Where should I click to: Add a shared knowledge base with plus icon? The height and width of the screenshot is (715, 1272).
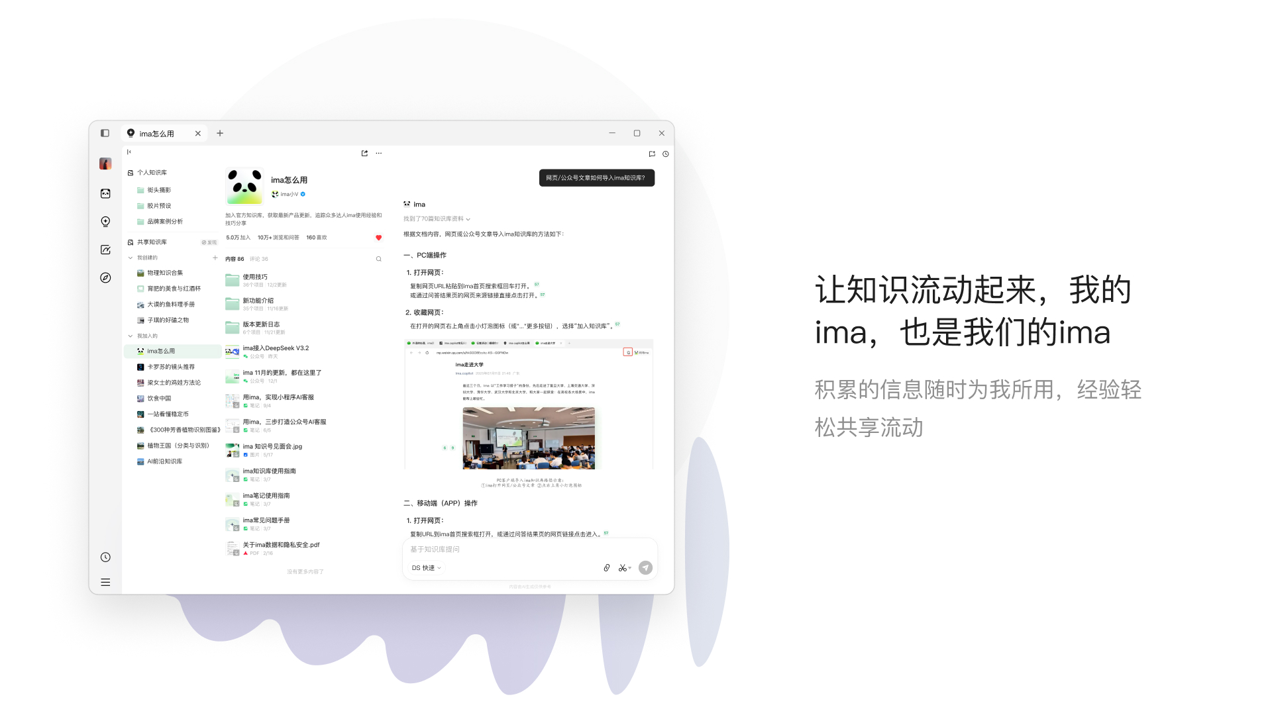click(x=215, y=258)
